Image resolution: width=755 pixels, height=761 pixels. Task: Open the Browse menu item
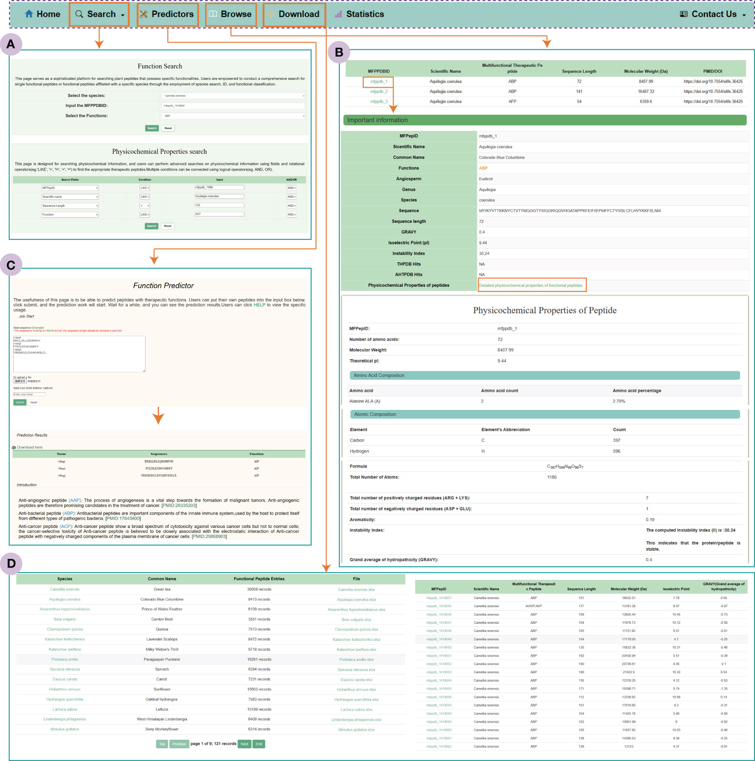[x=231, y=14]
